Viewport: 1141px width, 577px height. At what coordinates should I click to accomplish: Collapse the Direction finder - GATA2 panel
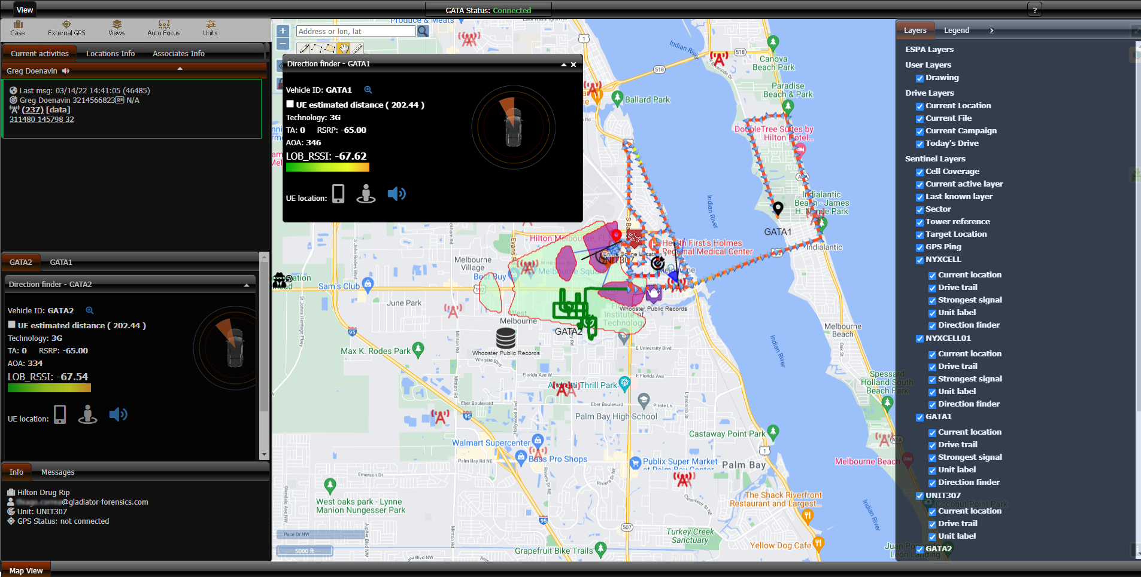point(247,285)
